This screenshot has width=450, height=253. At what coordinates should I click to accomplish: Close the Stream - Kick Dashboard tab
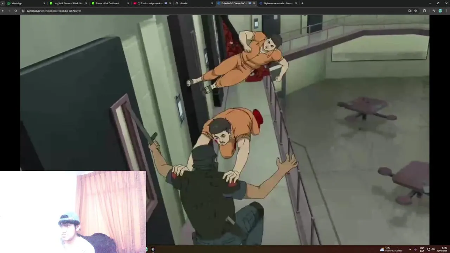coord(128,3)
